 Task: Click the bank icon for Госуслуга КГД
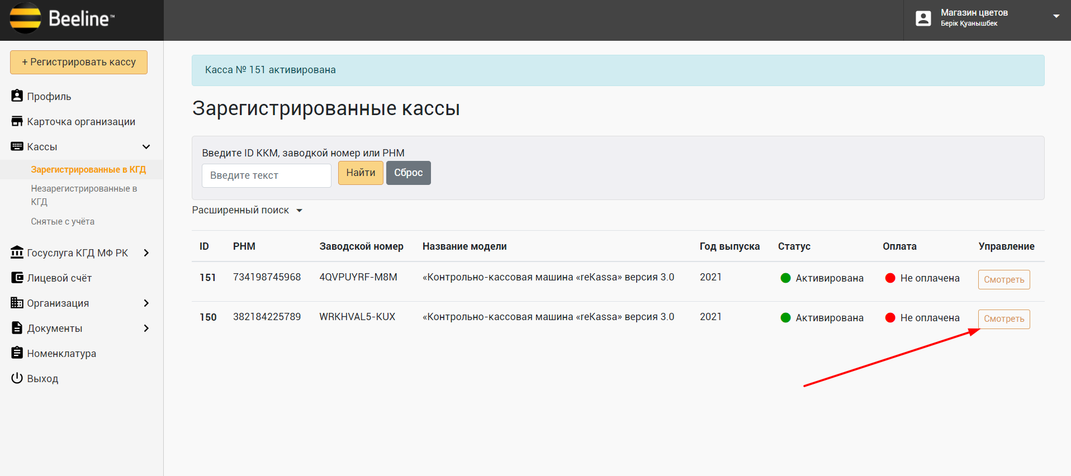pyautogui.click(x=17, y=253)
